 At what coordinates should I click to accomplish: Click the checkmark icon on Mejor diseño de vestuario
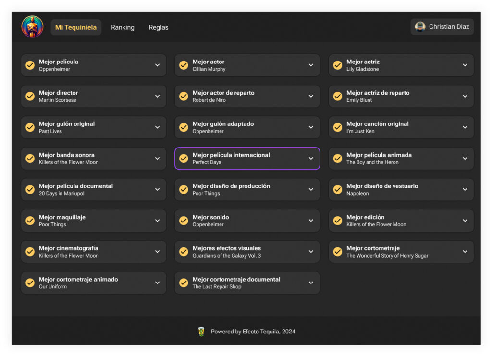point(338,190)
